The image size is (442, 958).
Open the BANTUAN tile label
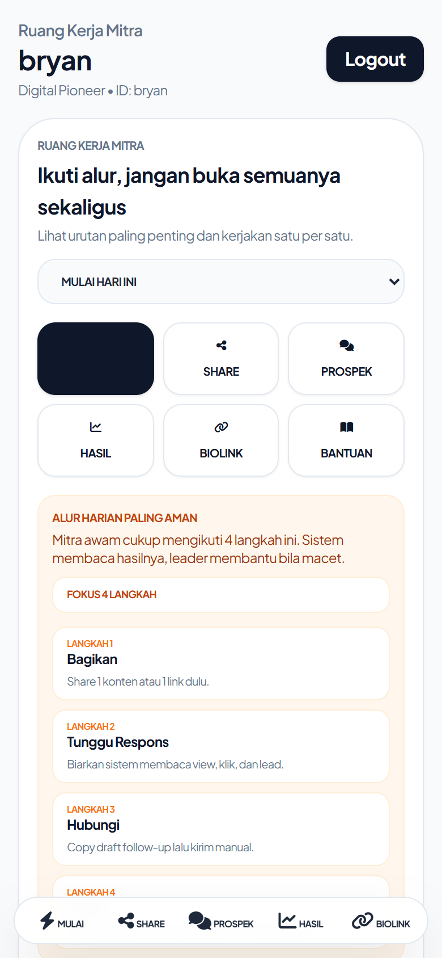(346, 453)
